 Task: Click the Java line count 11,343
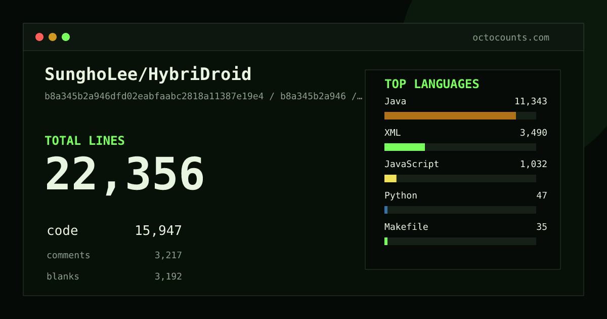531,101
